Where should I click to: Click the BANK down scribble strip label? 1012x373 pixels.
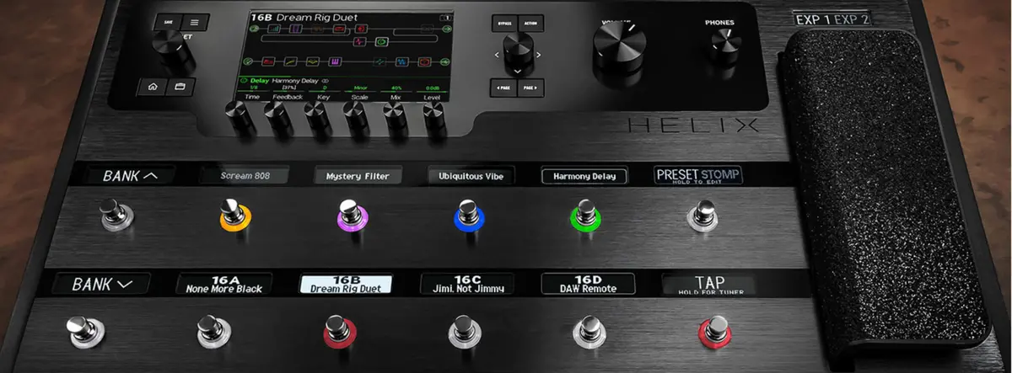[x=102, y=285]
